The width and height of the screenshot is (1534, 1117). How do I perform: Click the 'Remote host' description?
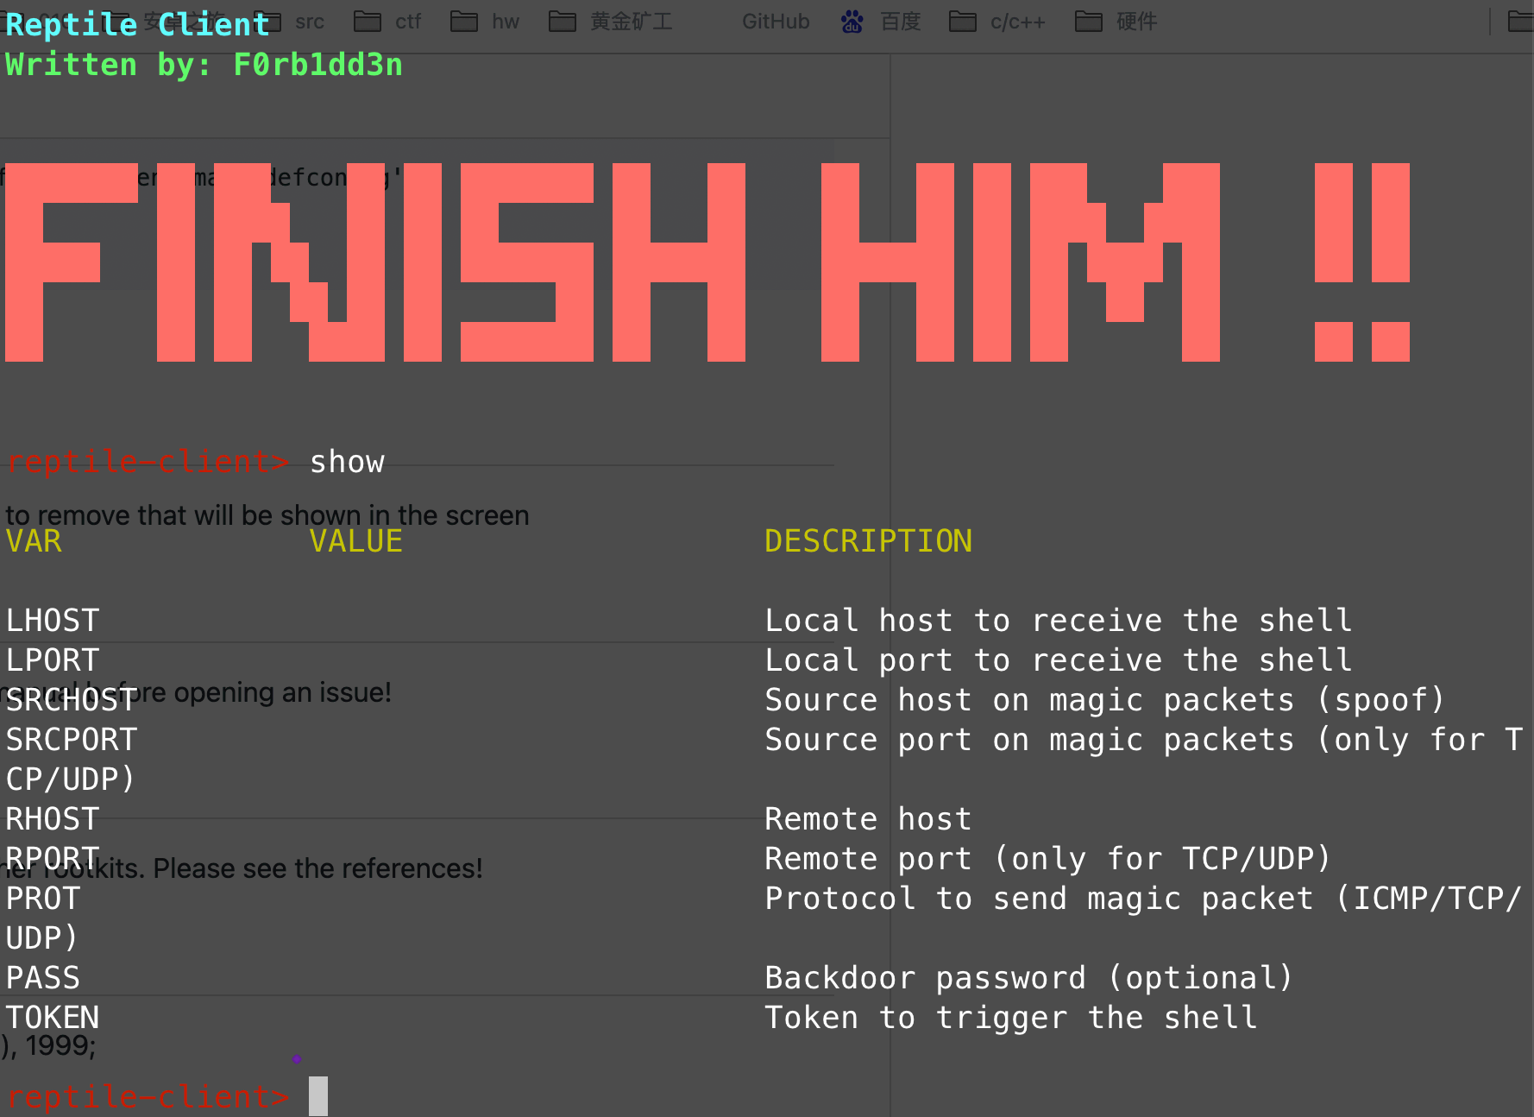tap(868, 819)
